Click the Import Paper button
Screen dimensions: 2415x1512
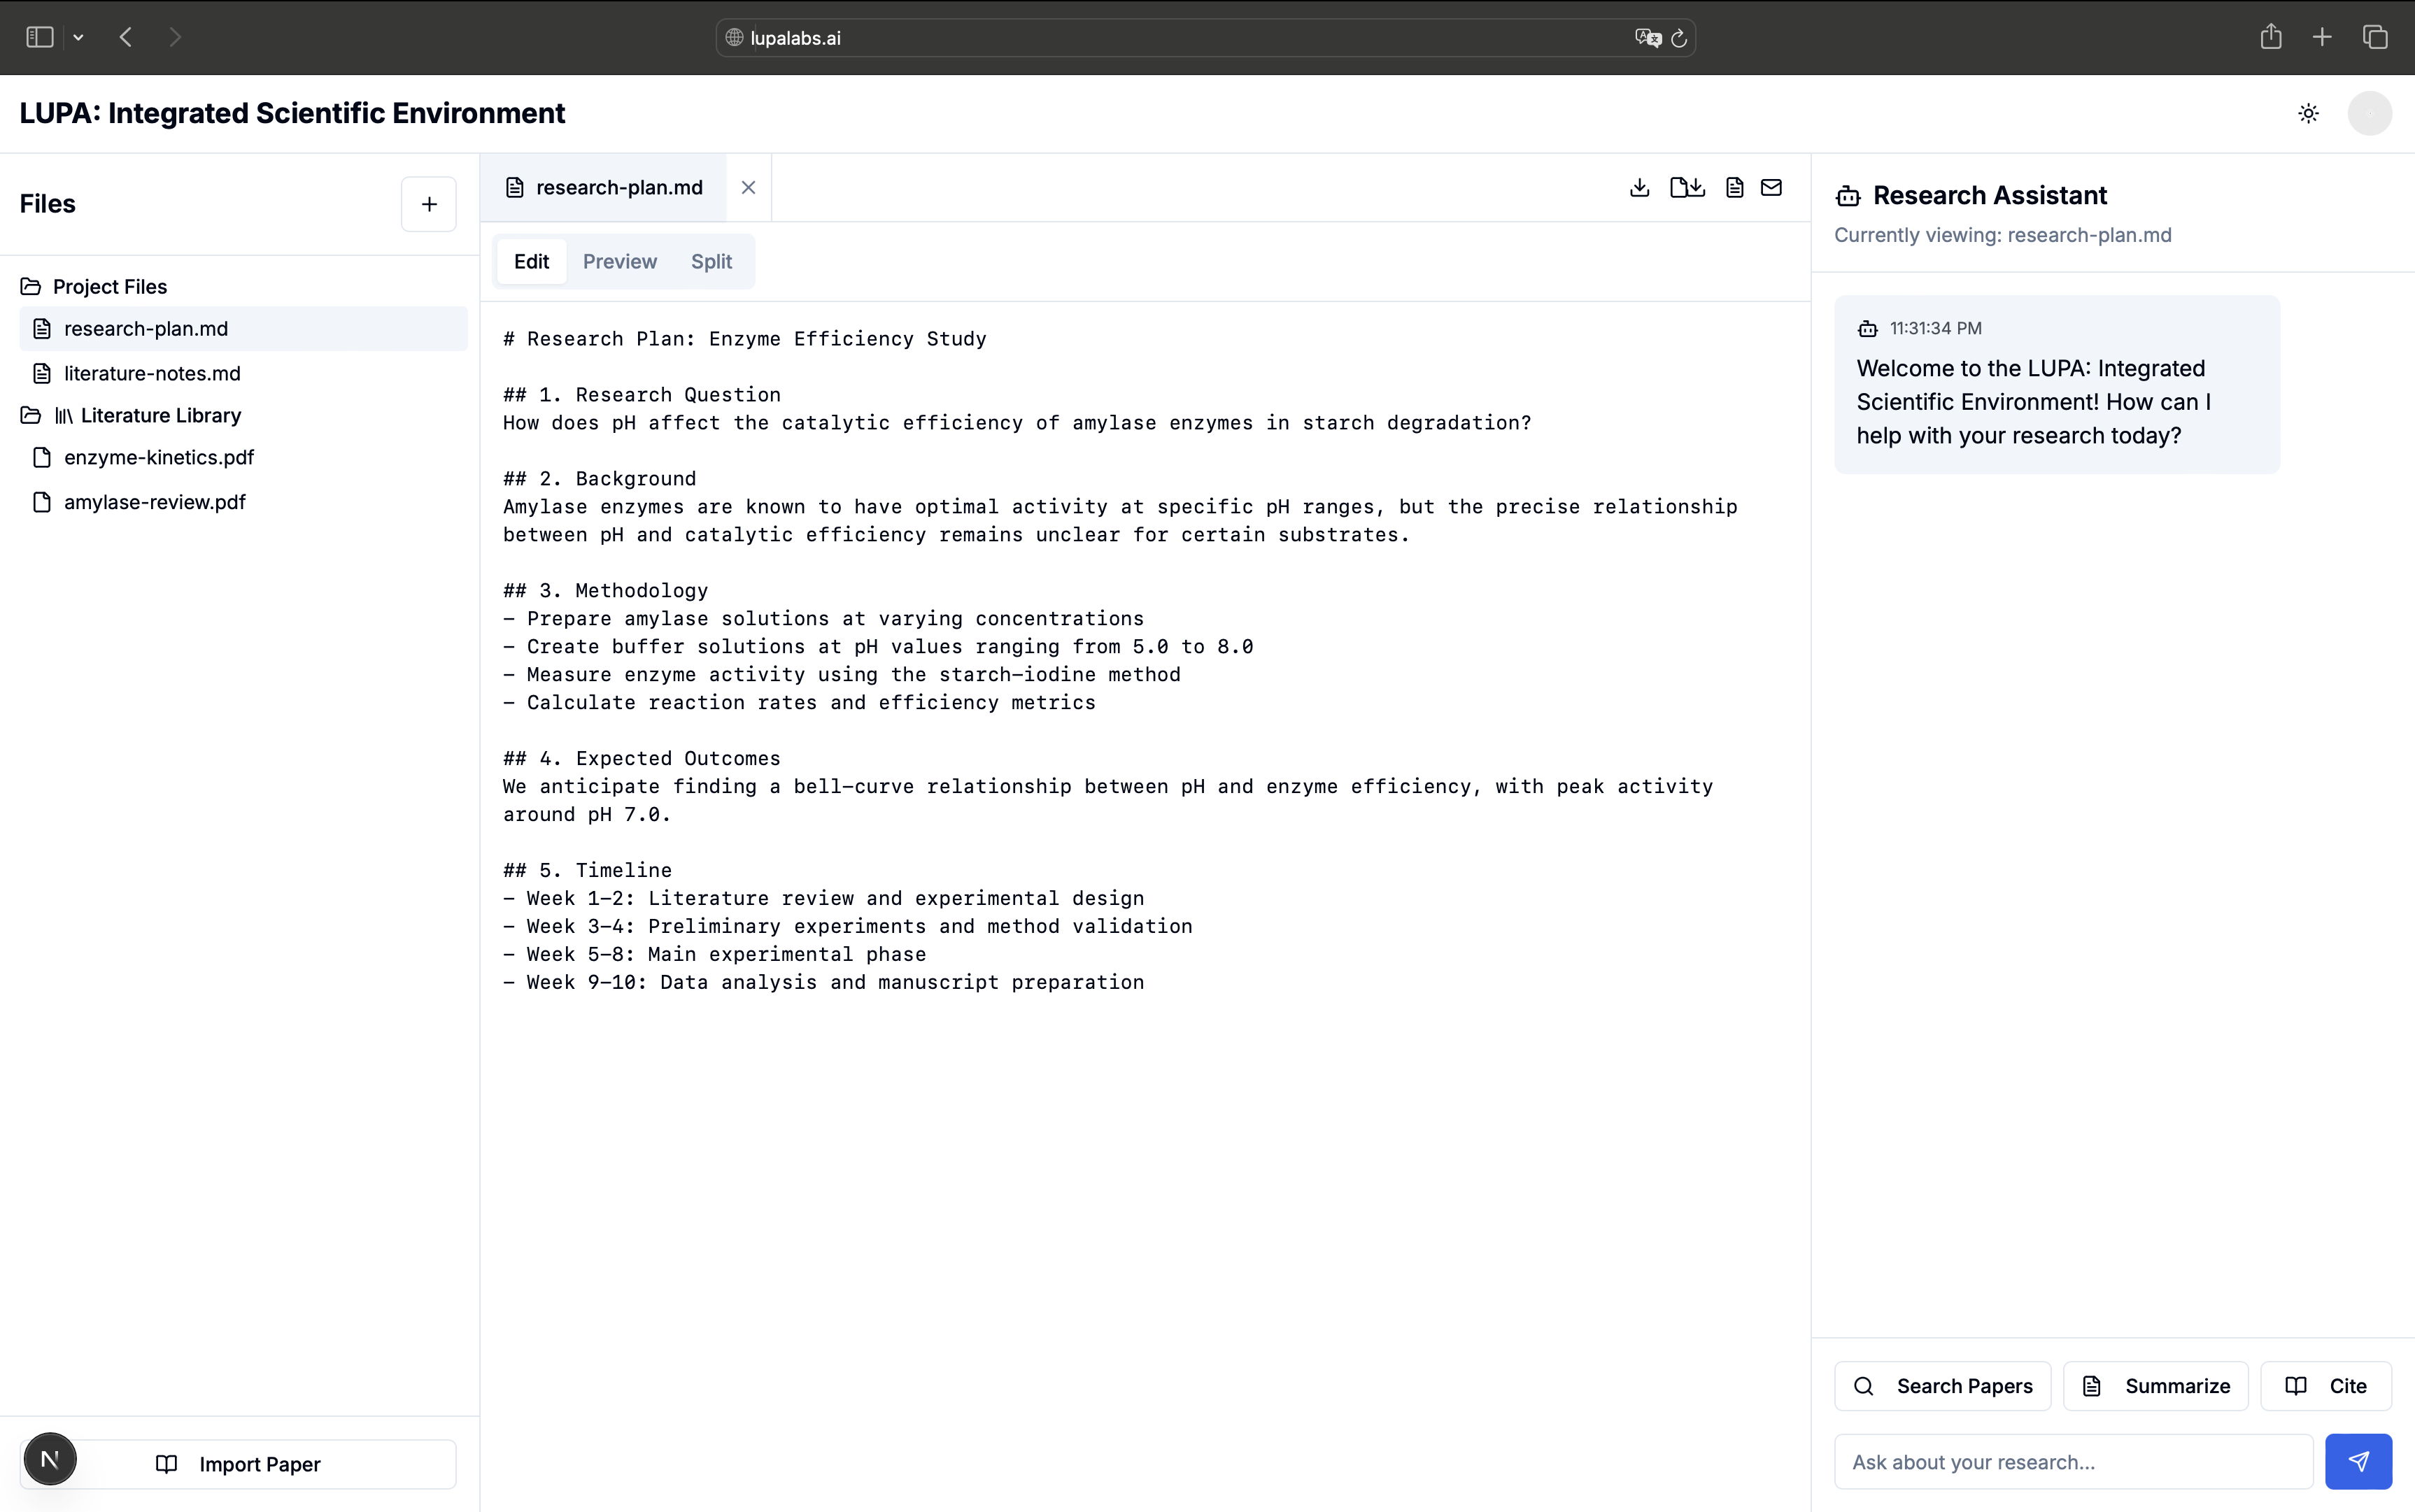(x=238, y=1464)
